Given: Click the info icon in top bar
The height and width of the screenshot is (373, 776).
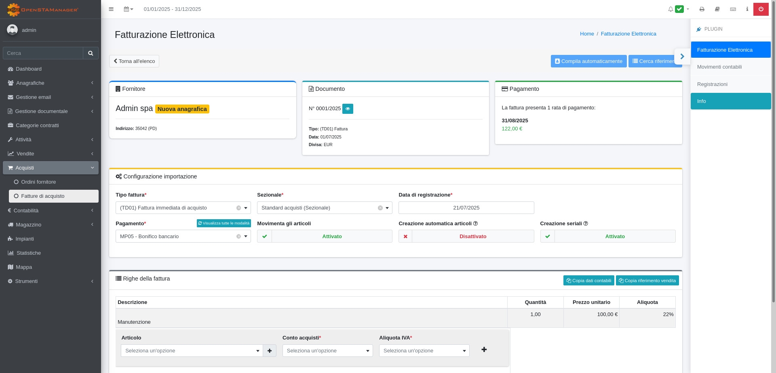Looking at the screenshot, I should click(x=747, y=9).
